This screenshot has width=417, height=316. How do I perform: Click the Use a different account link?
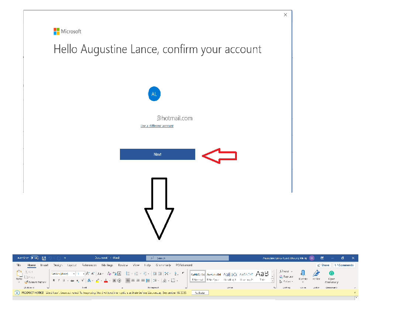[x=157, y=126]
